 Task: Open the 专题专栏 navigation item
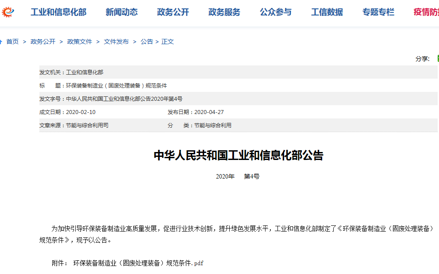pos(378,12)
